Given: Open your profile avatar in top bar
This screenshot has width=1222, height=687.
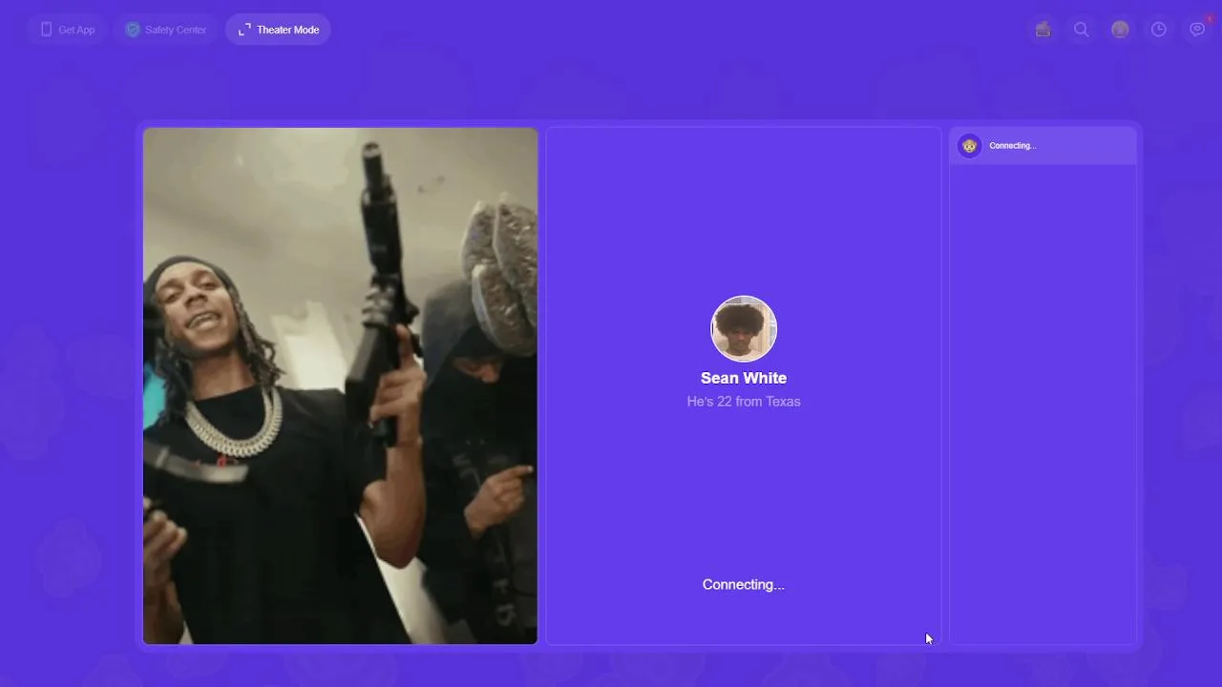Looking at the screenshot, I should click(1120, 30).
